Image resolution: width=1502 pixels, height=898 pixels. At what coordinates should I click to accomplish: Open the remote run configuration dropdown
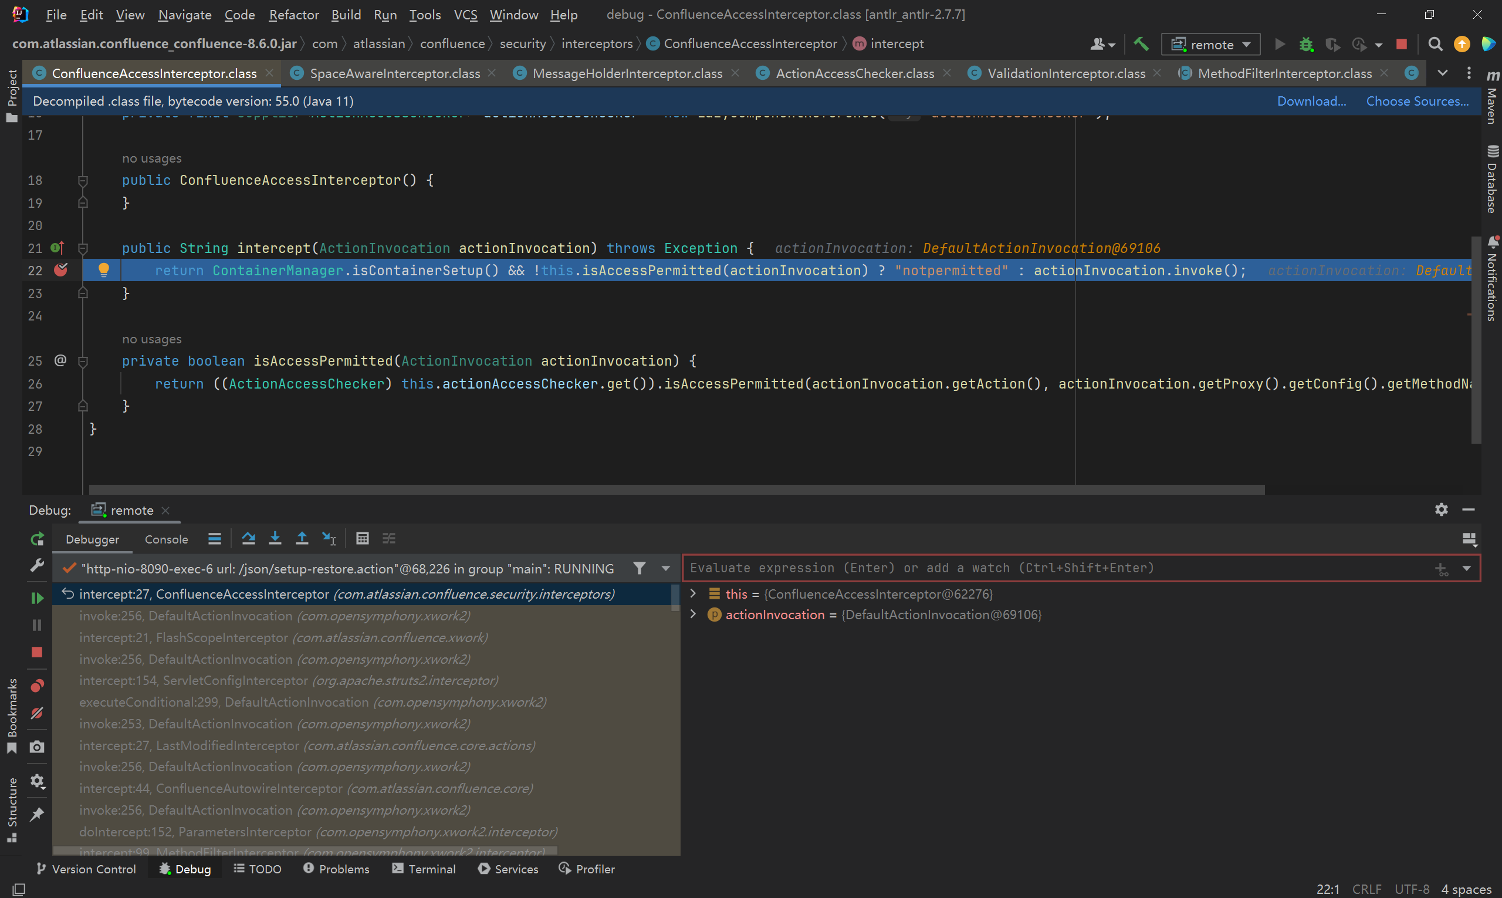click(x=1211, y=44)
